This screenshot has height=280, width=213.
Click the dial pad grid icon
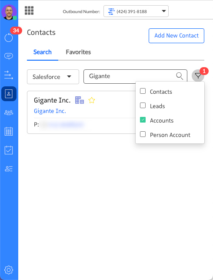[x=29, y=10]
